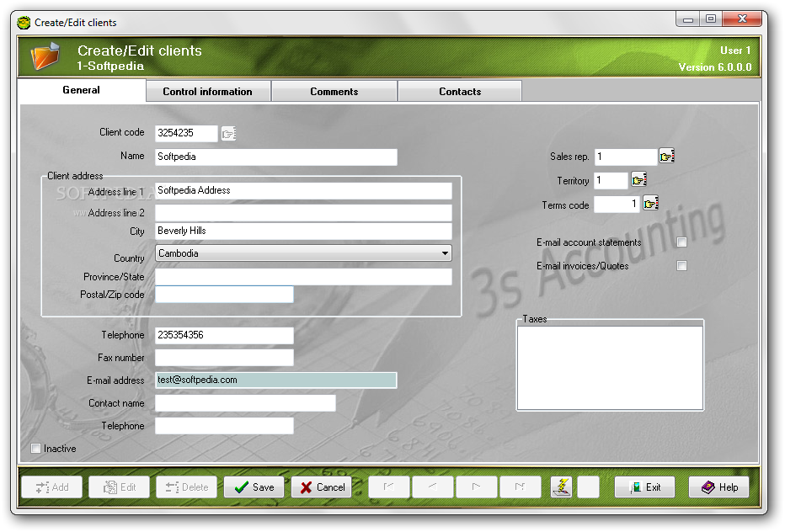Image resolution: width=785 pixels, height=532 pixels.
Task: Close the Create/Edit clients window
Action: tap(742, 19)
